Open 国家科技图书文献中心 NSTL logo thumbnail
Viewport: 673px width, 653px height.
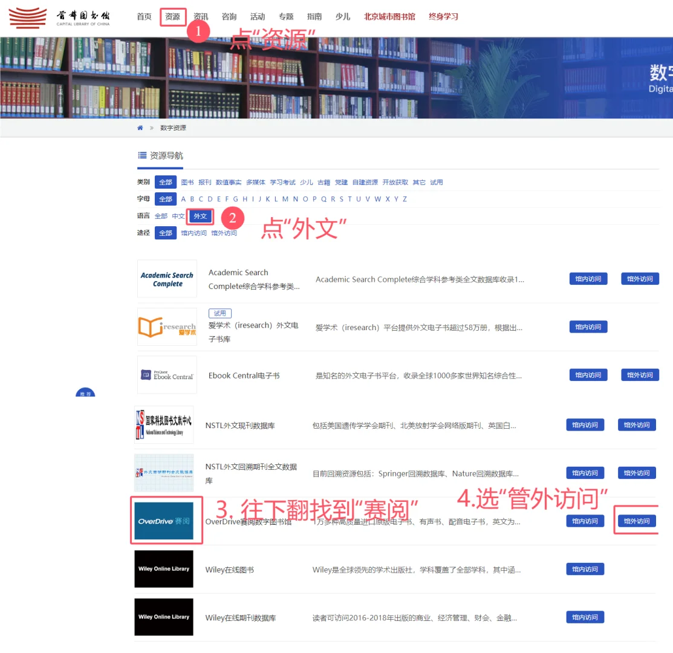pos(164,424)
